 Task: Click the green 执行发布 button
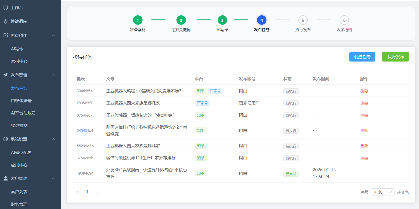tap(395, 57)
